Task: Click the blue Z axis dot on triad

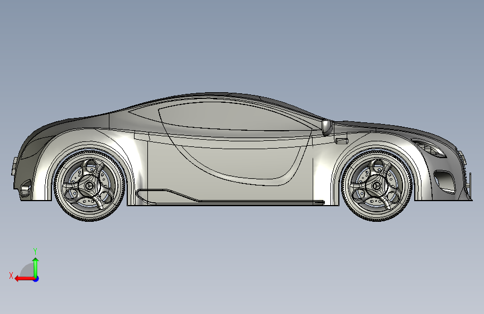Action: pos(36,279)
